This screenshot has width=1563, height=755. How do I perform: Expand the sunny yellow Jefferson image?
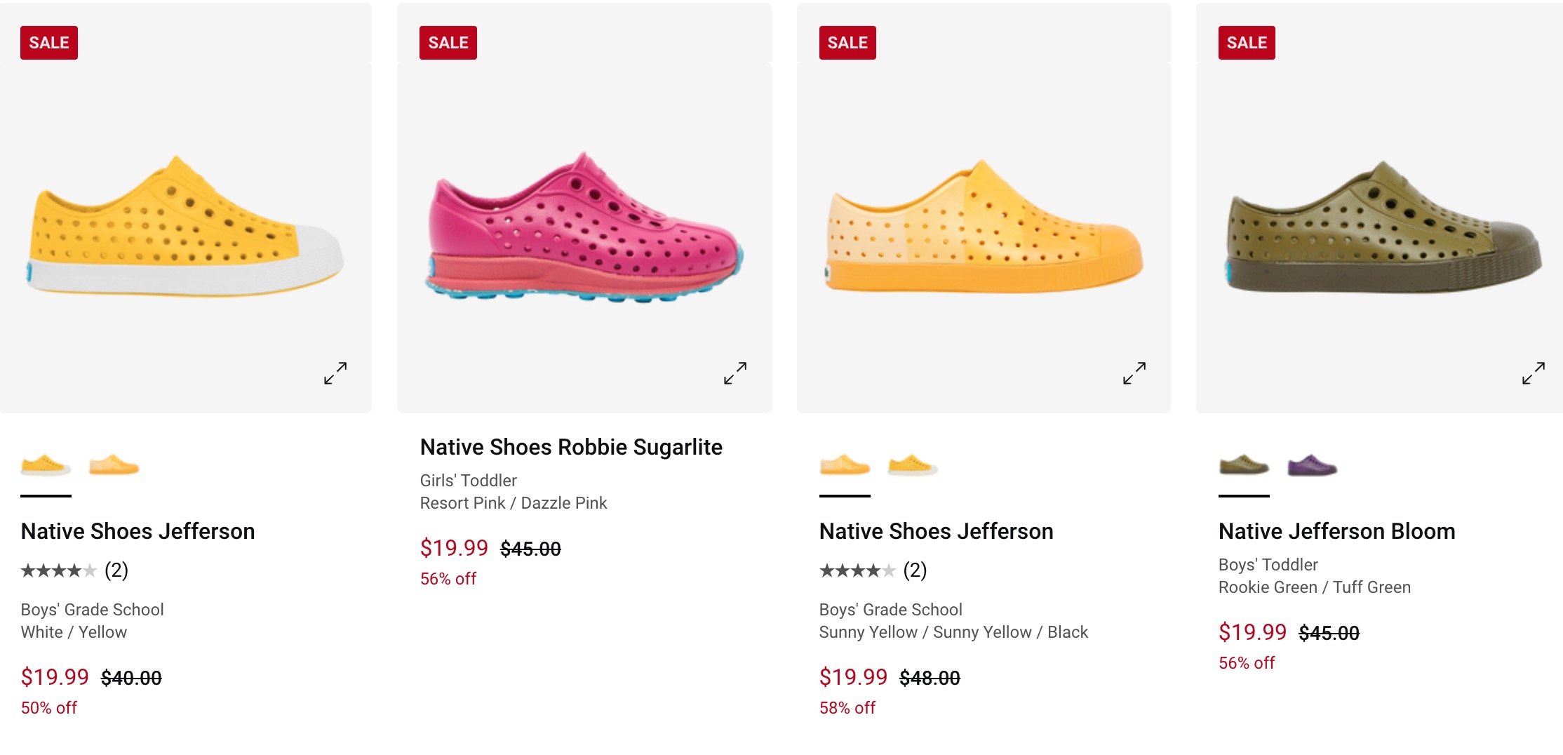click(x=1134, y=373)
